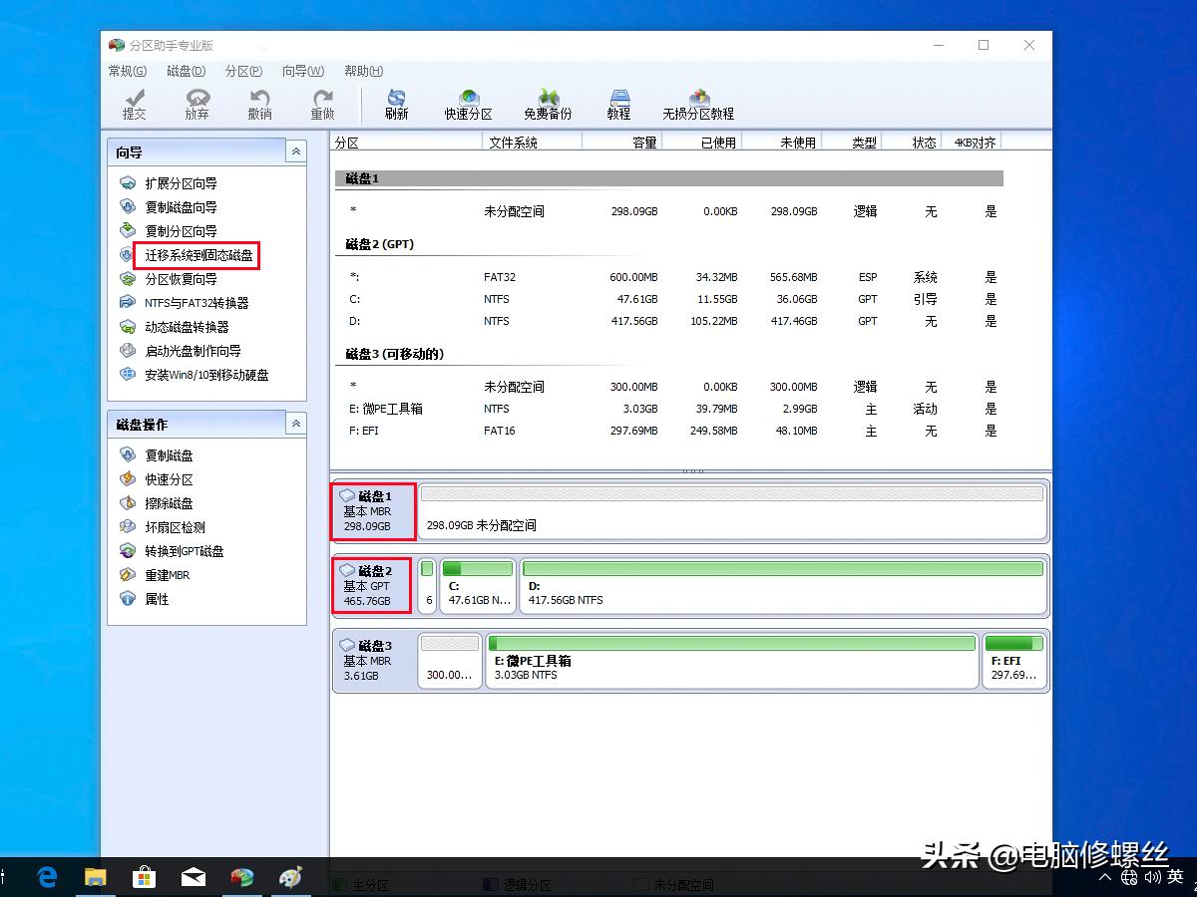Open the 向导(W) menu
Viewport: 1197px width, 897px height.
(x=302, y=71)
